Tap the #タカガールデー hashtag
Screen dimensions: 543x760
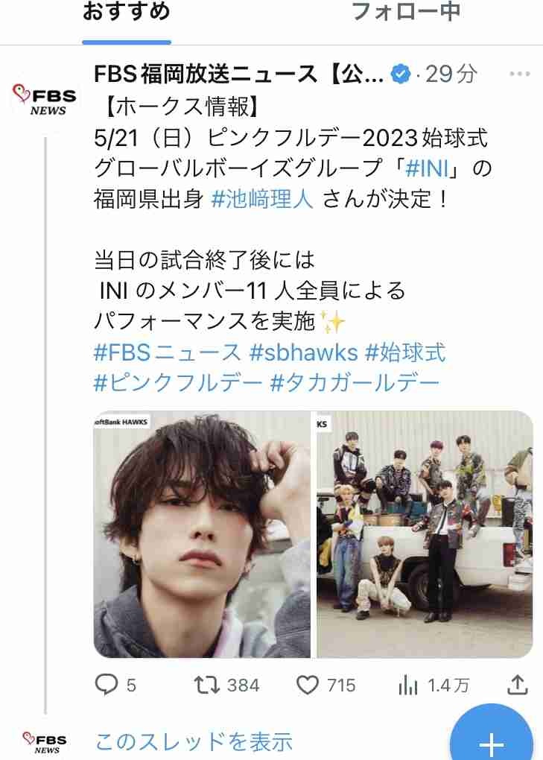pyautogui.click(x=355, y=383)
